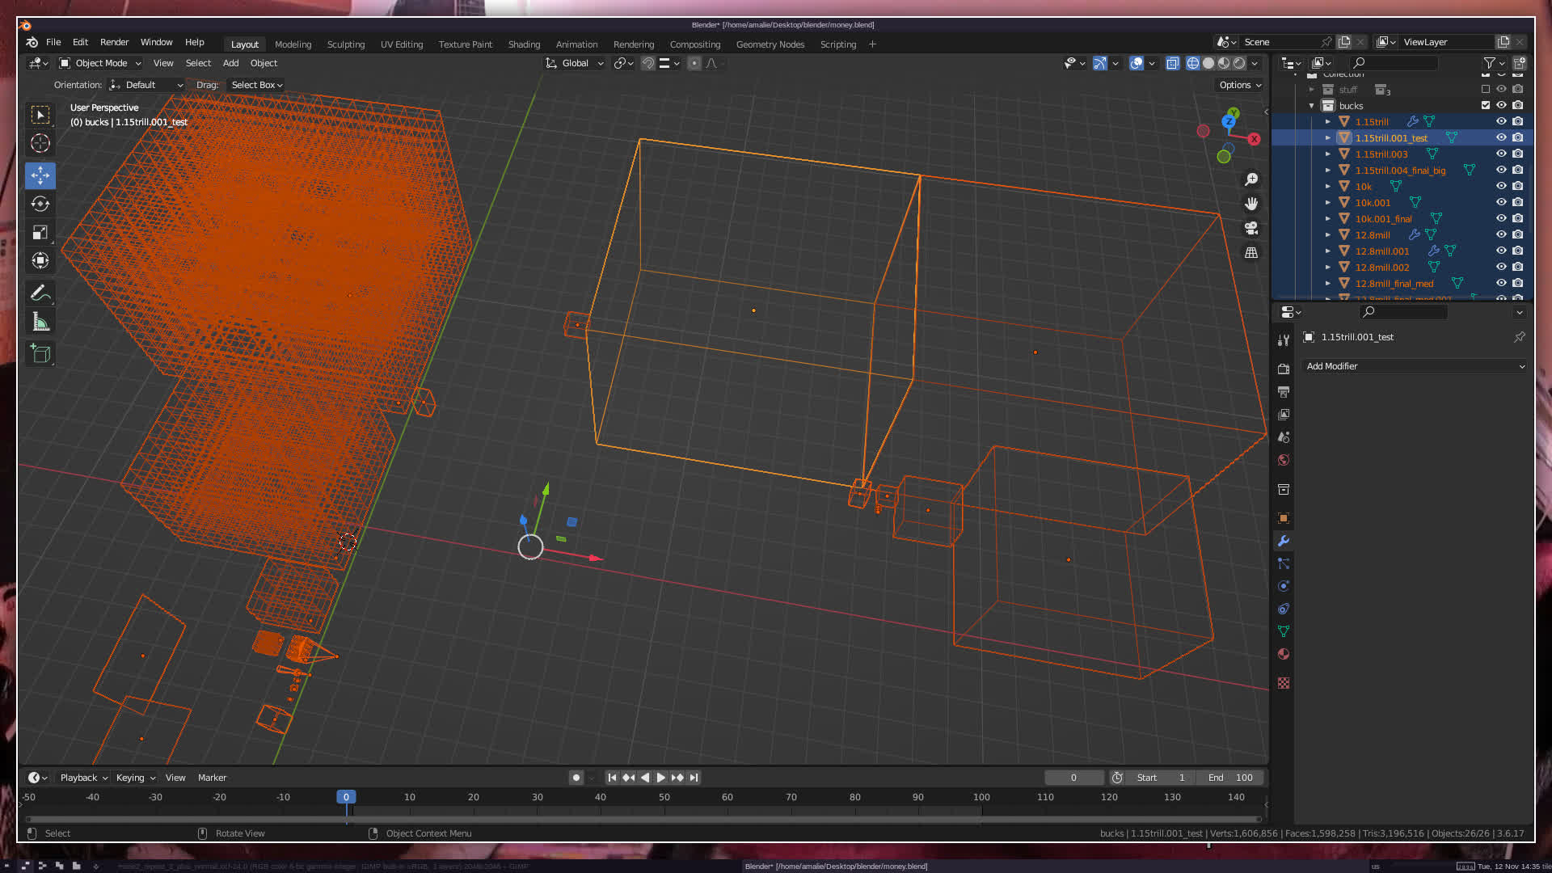Open the Render menu
Image resolution: width=1552 pixels, height=873 pixels.
[114, 42]
